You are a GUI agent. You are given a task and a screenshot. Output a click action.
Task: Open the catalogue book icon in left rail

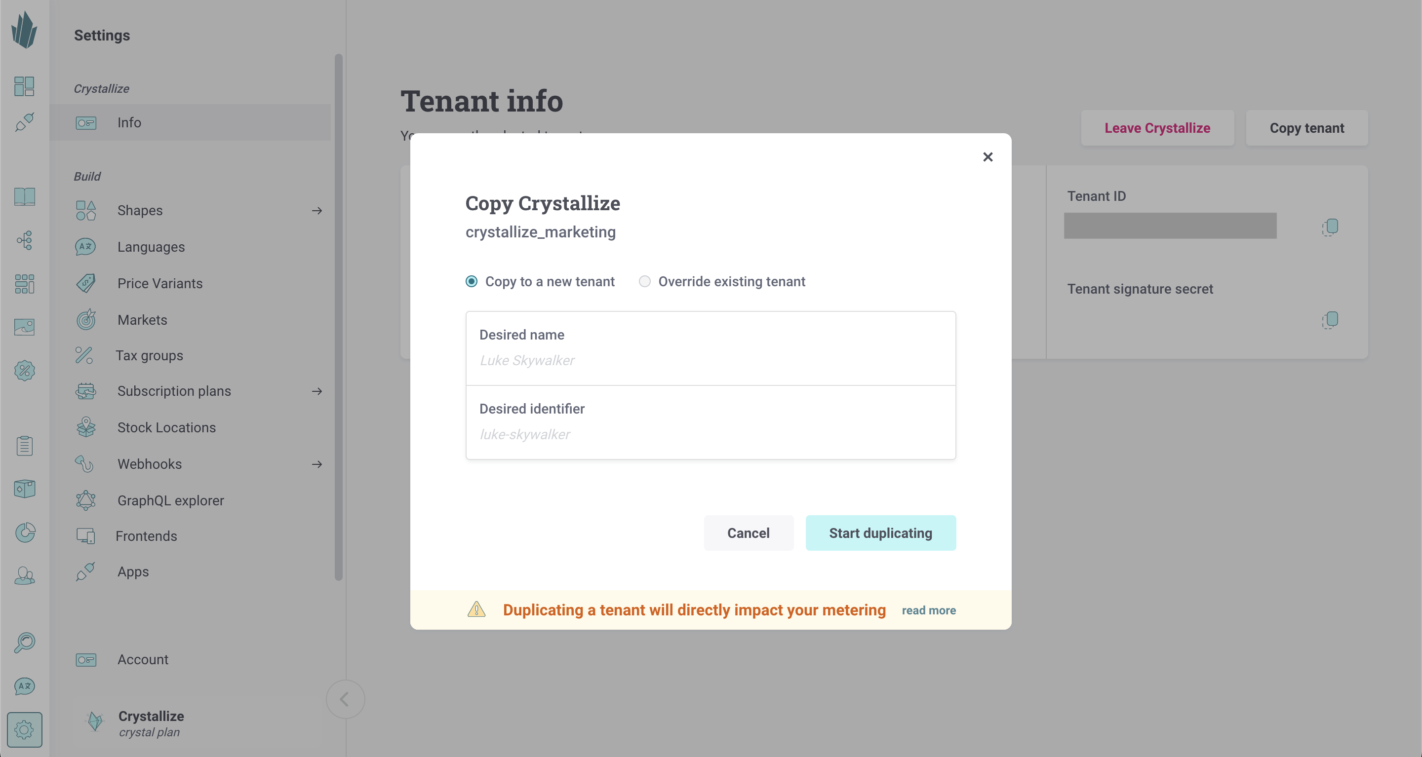tap(24, 196)
